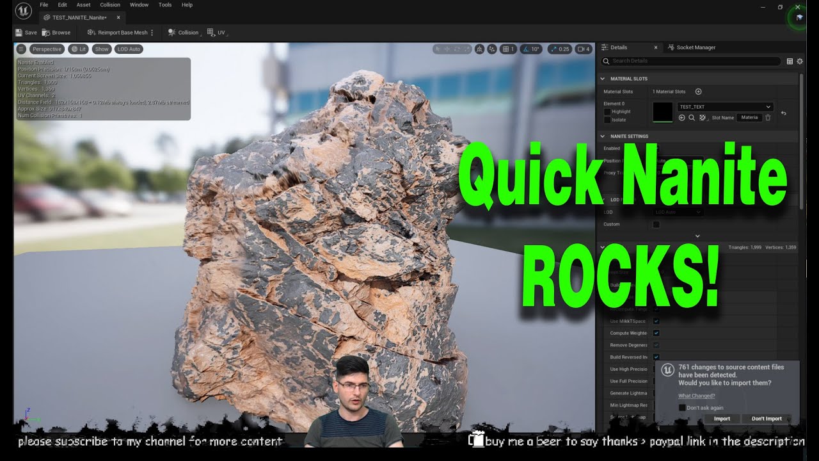Toggle Build Reversed Index Buffer checkbox
This screenshot has width=819, height=461.
(656, 357)
